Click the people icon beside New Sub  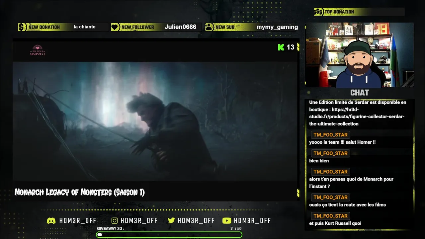tap(209, 27)
